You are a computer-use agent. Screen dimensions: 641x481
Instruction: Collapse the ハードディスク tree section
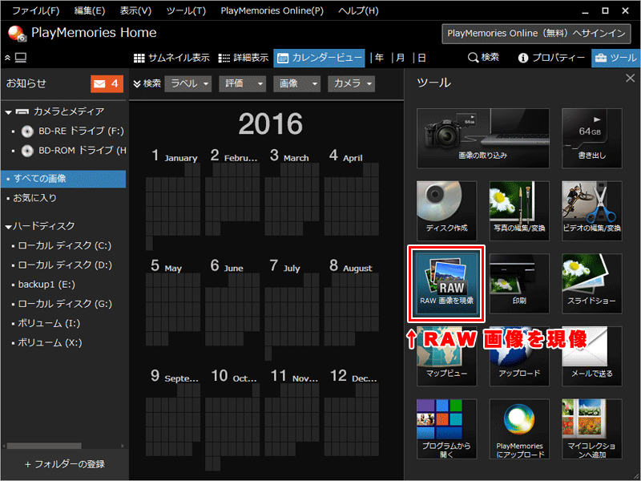coord(8,227)
